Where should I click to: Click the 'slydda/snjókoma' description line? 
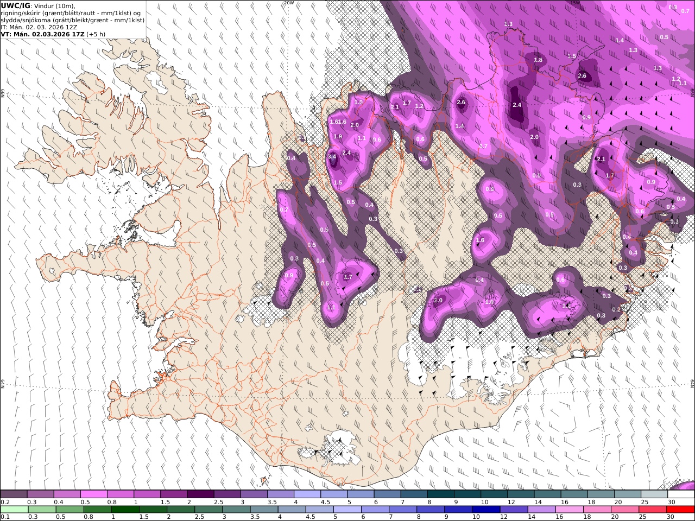(x=73, y=20)
